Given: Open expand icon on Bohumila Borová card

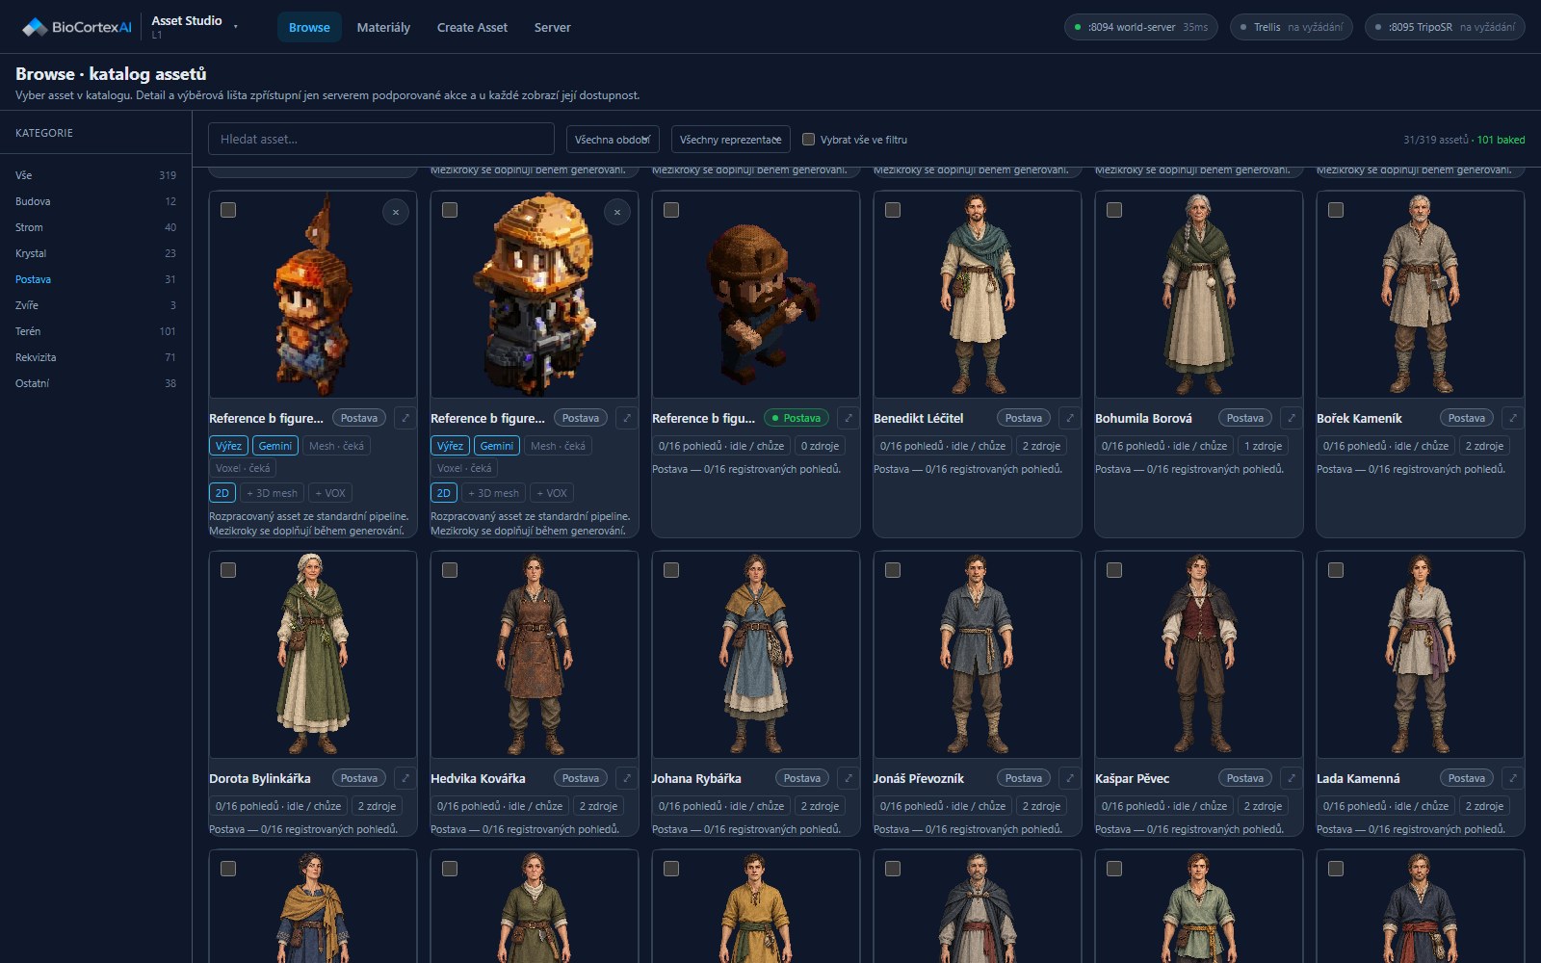Looking at the screenshot, I should [1292, 418].
